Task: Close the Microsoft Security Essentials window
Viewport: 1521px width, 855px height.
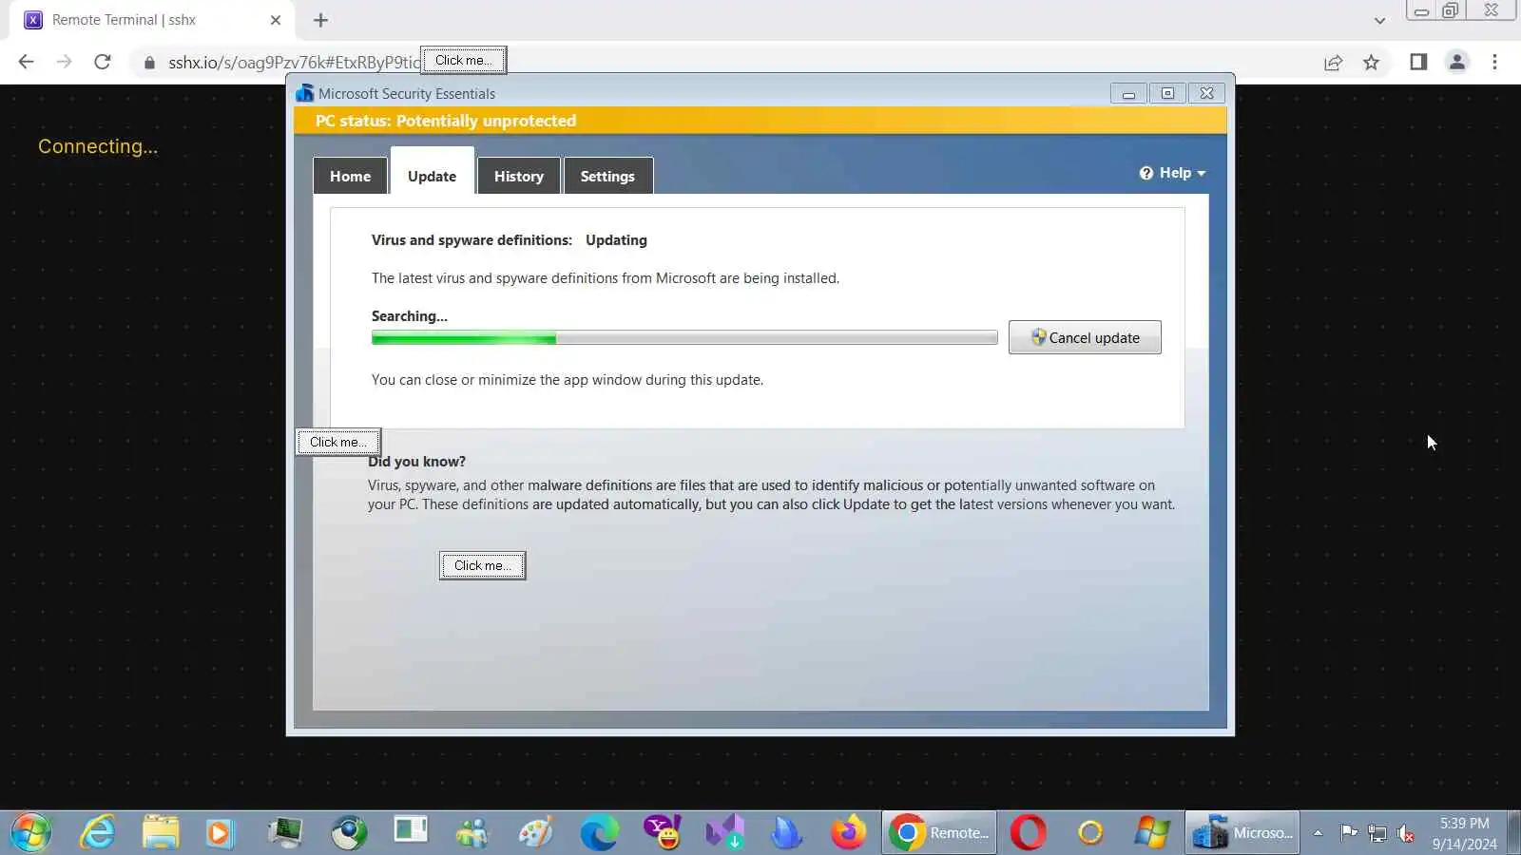Action: click(1206, 93)
